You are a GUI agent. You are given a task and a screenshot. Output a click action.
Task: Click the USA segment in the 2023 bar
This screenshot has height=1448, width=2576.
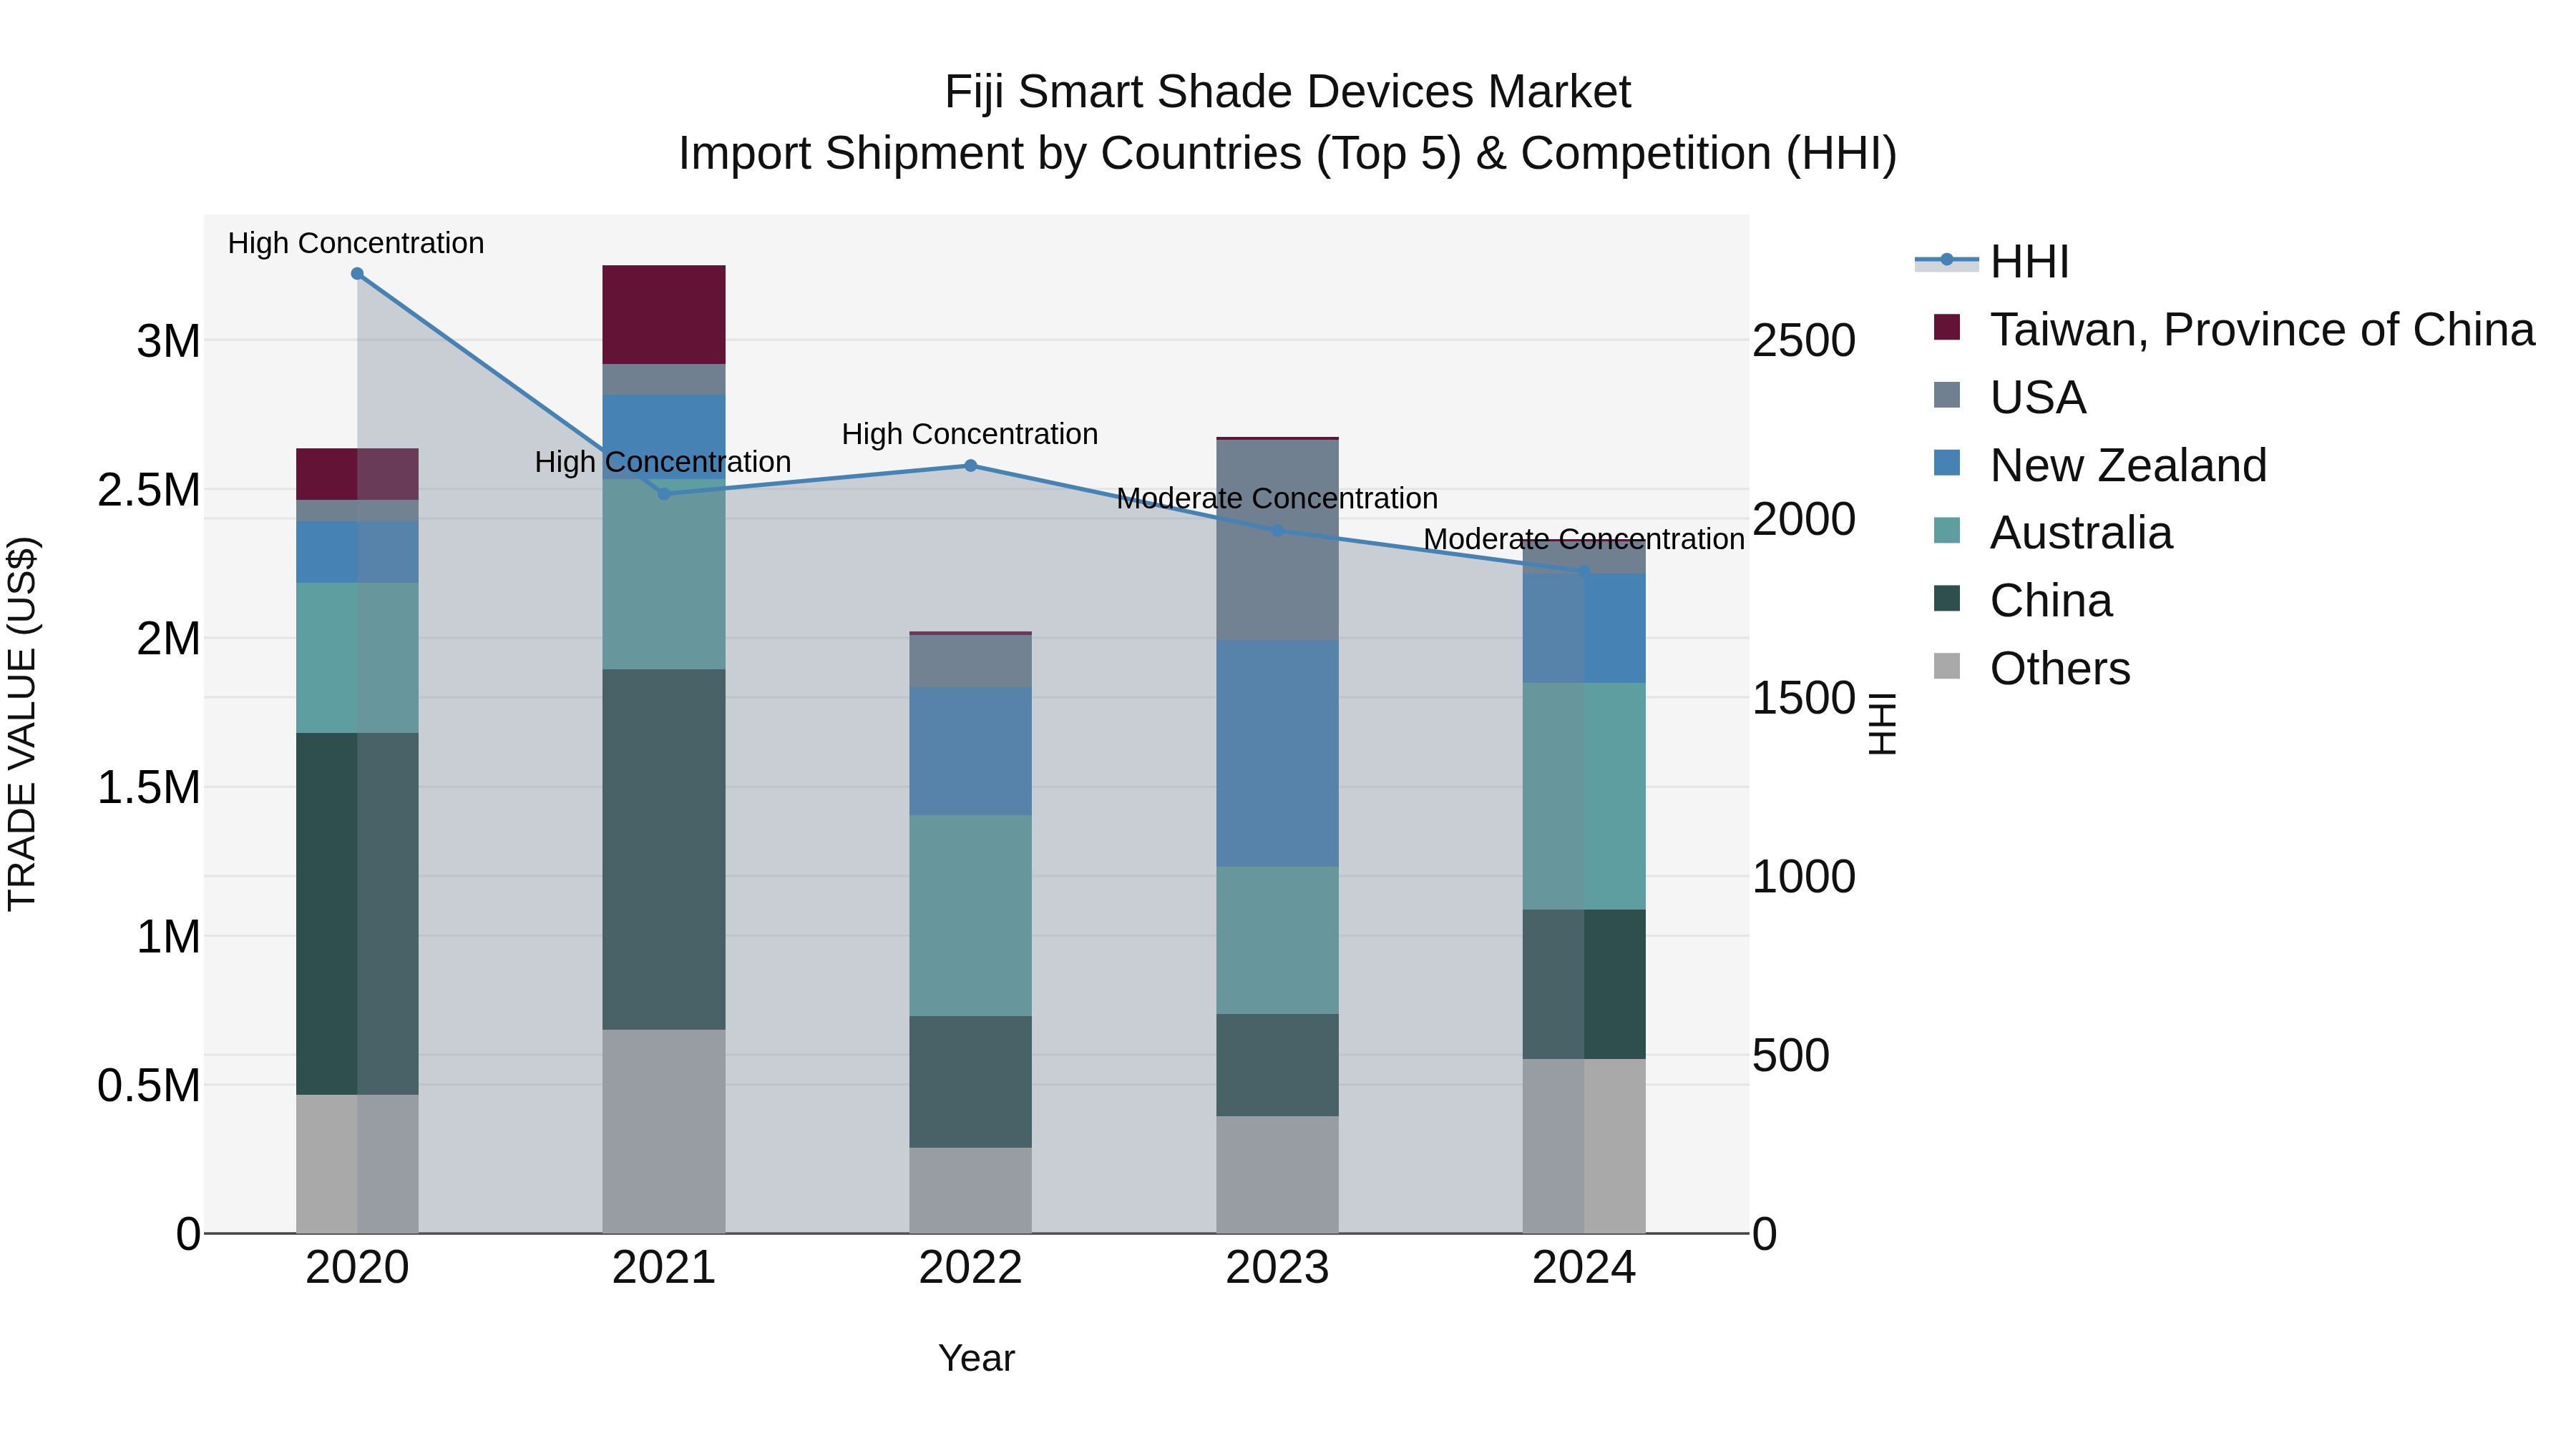(1277, 541)
